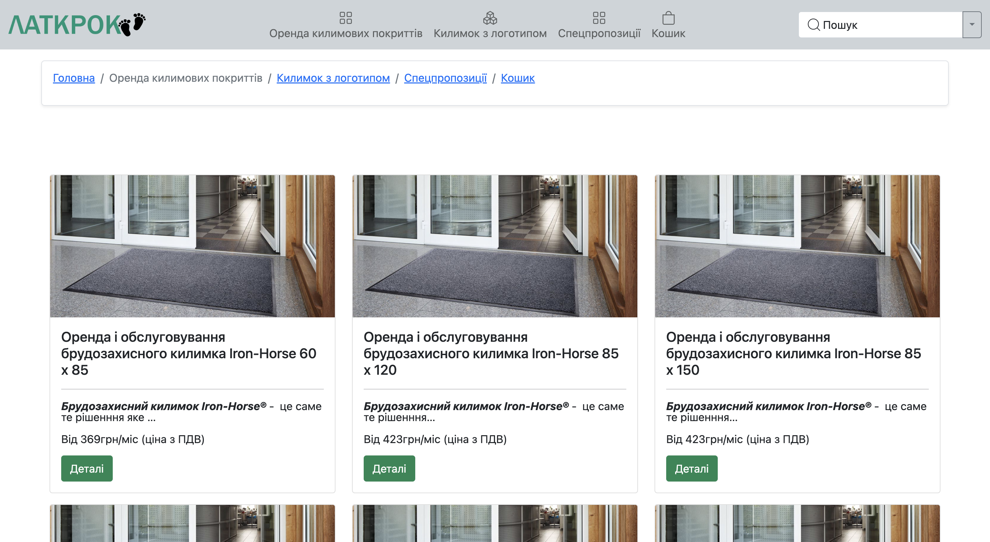The image size is (990, 542).
Task: Open the partial product image bottom left
Action: point(192,523)
